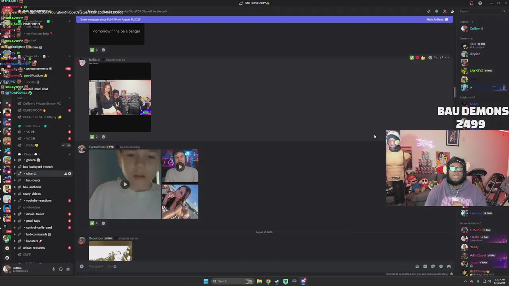
Task: Join CUFFS ROOM voice channel
Action: [44, 110]
